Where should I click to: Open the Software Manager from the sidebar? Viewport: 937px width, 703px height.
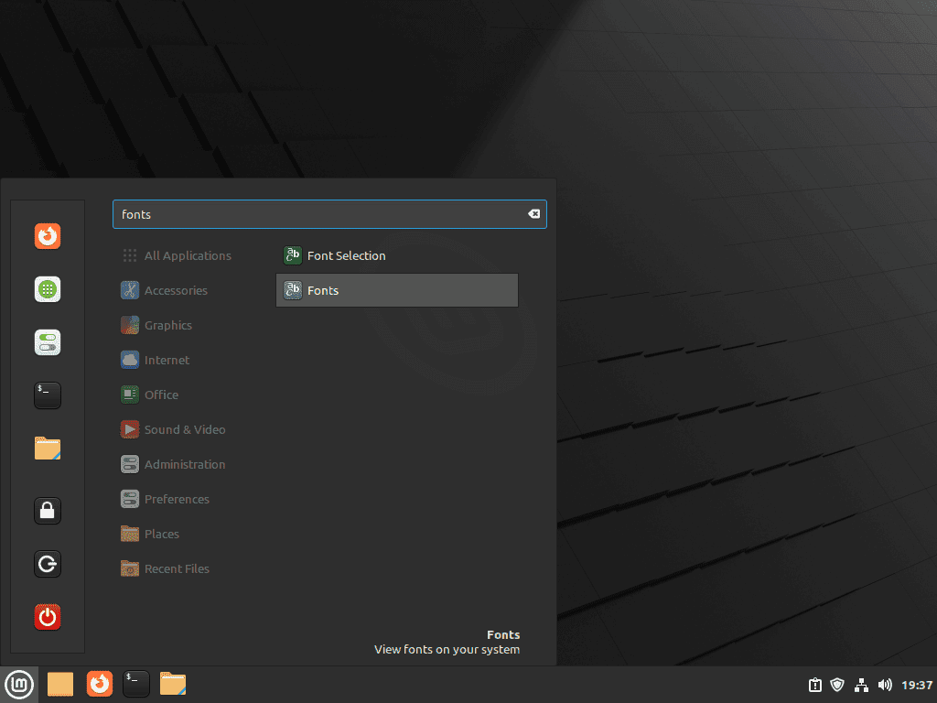pos(47,288)
